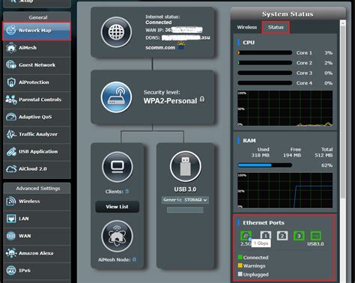Screen dimensions: 355x283
Task: Click Ethernet port 2 icon
Action: pyautogui.click(x=282, y=236)
